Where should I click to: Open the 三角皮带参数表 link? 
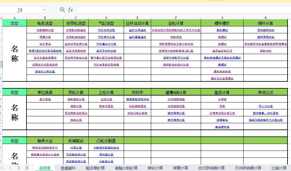(76, 51)
